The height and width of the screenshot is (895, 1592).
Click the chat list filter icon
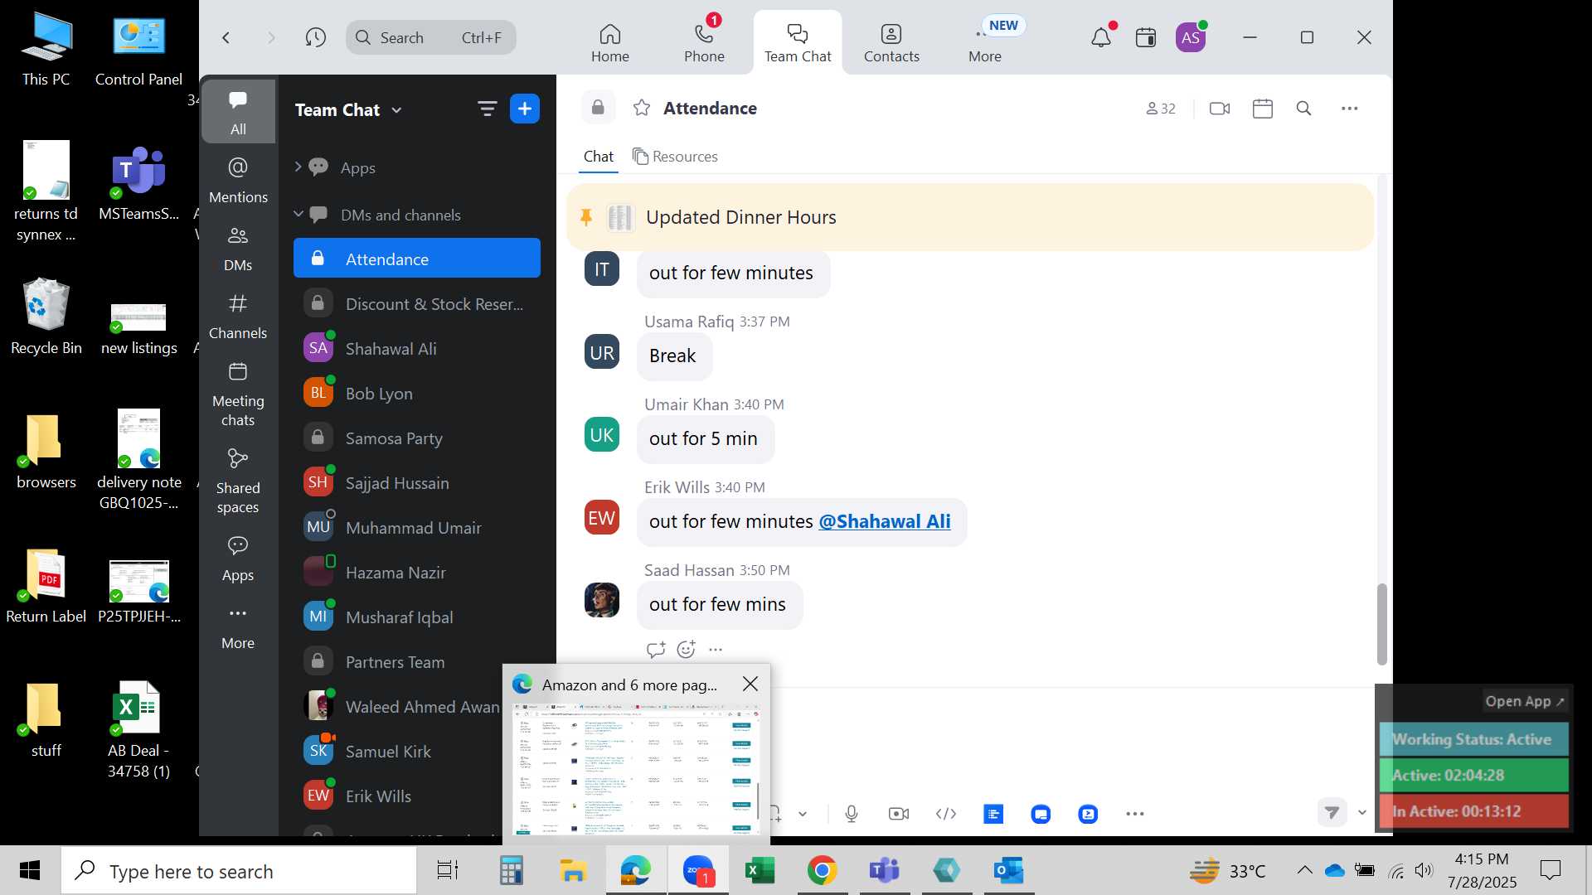coord(487,109)
